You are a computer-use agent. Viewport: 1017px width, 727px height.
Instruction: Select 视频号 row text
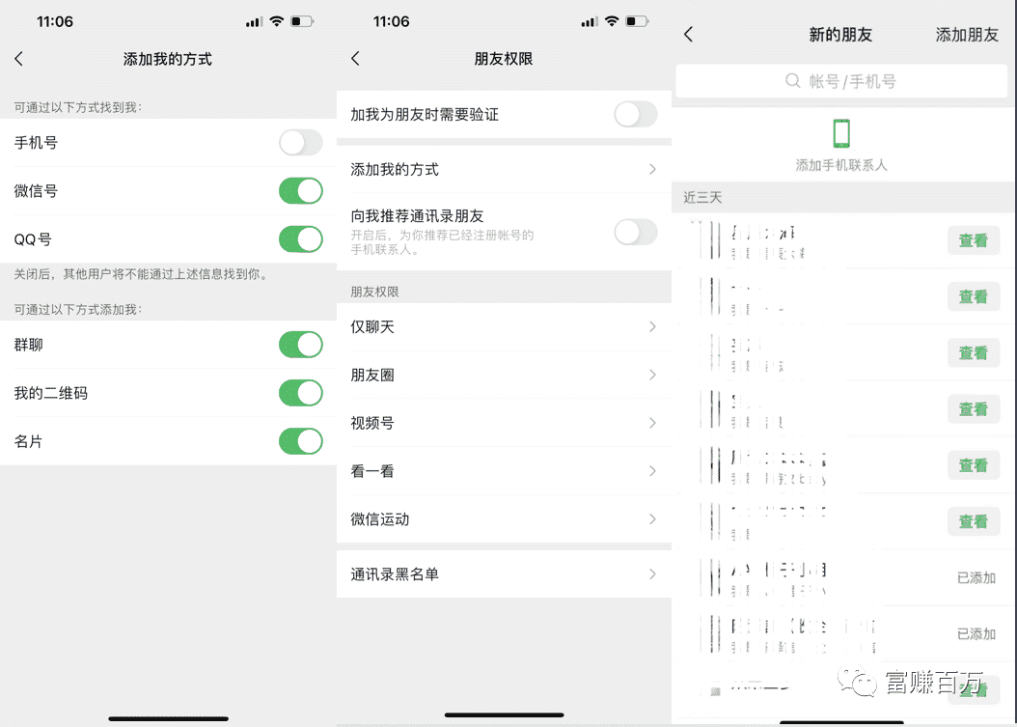[372, 423]
